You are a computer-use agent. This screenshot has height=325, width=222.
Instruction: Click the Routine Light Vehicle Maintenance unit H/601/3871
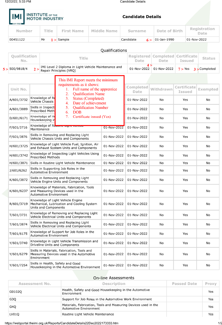tap(63, 163)
